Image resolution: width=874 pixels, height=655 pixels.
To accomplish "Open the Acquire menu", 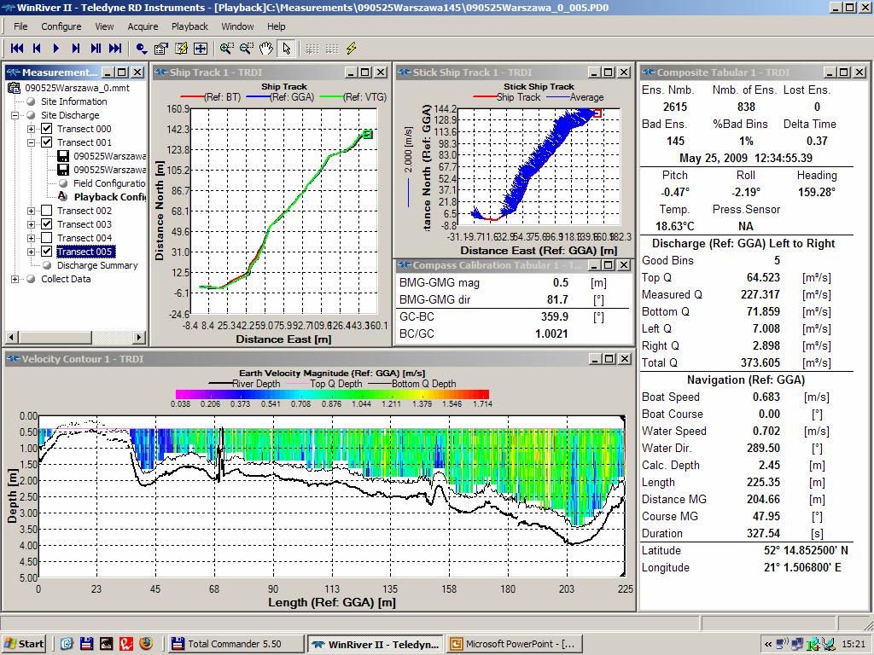I will (x=143, y=26).
